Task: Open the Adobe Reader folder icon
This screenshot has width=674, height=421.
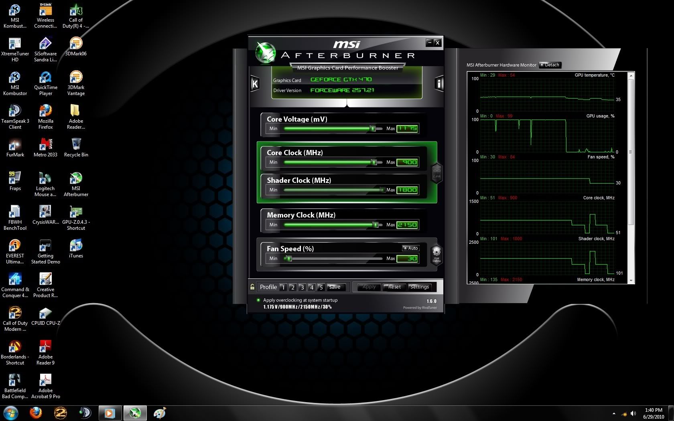Action: tap(76, 117)
